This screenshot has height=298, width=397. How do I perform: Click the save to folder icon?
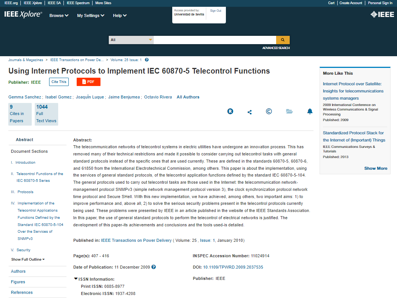tap(289, 111)
